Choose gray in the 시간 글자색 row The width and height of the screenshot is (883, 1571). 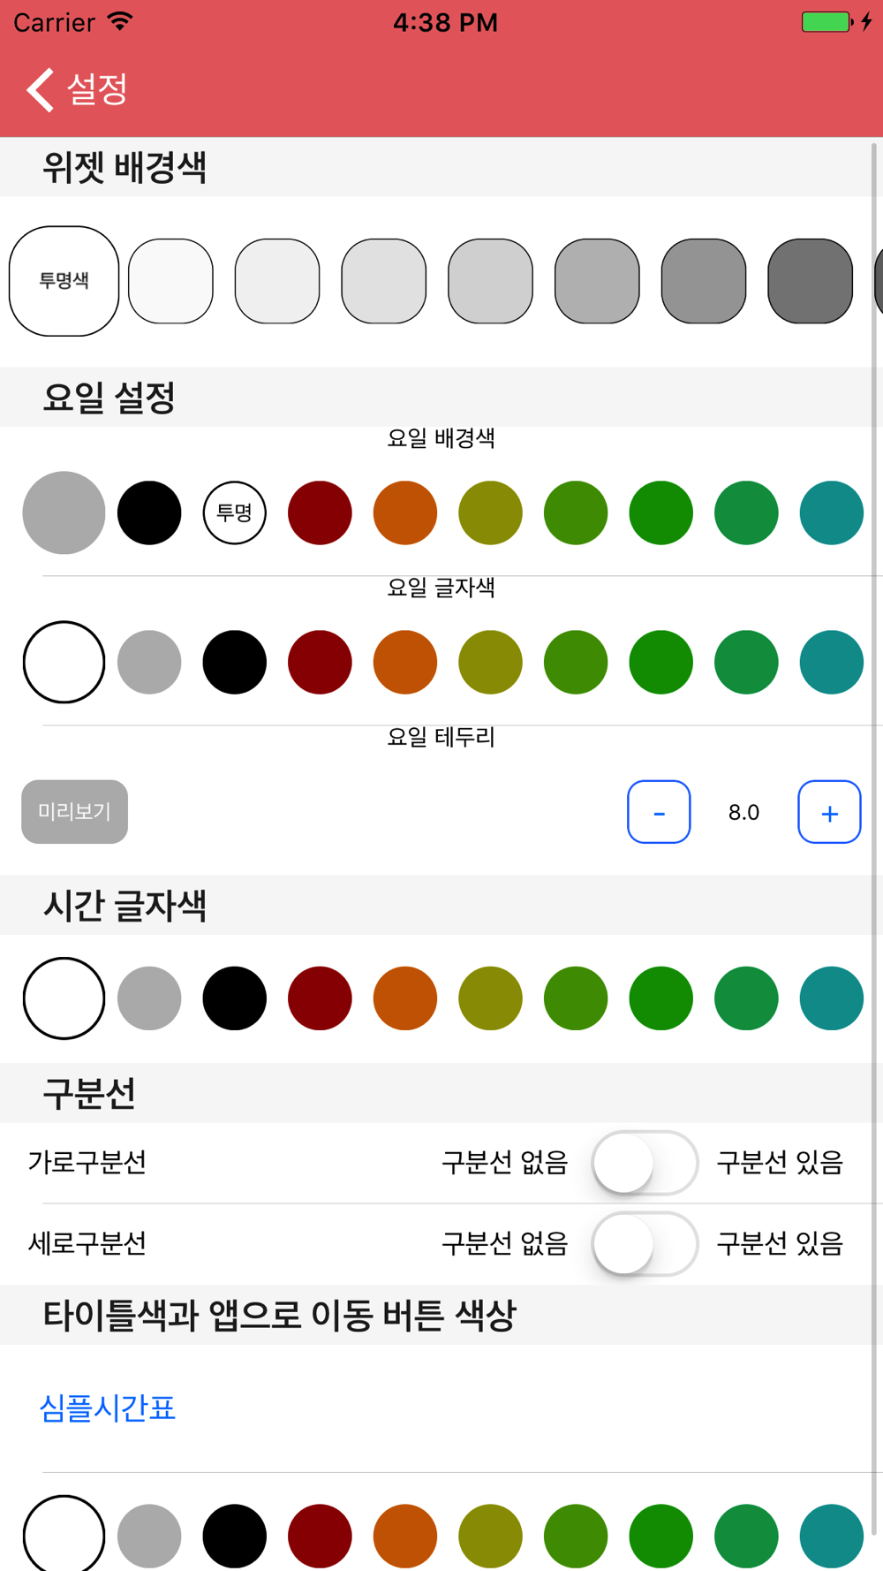point(149,998)
